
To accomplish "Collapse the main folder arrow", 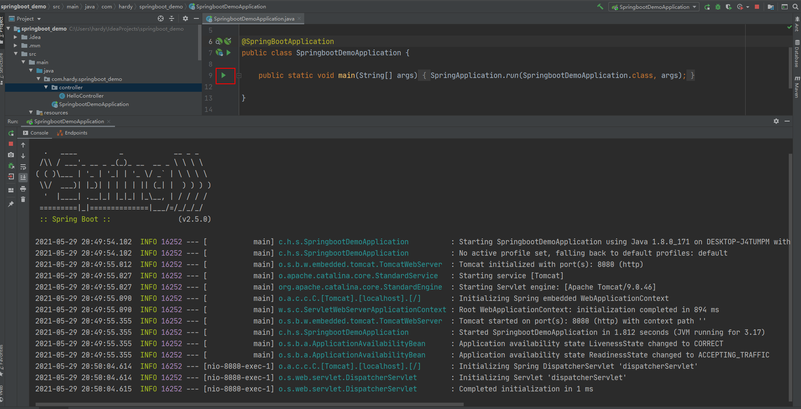I will point(23,62).
